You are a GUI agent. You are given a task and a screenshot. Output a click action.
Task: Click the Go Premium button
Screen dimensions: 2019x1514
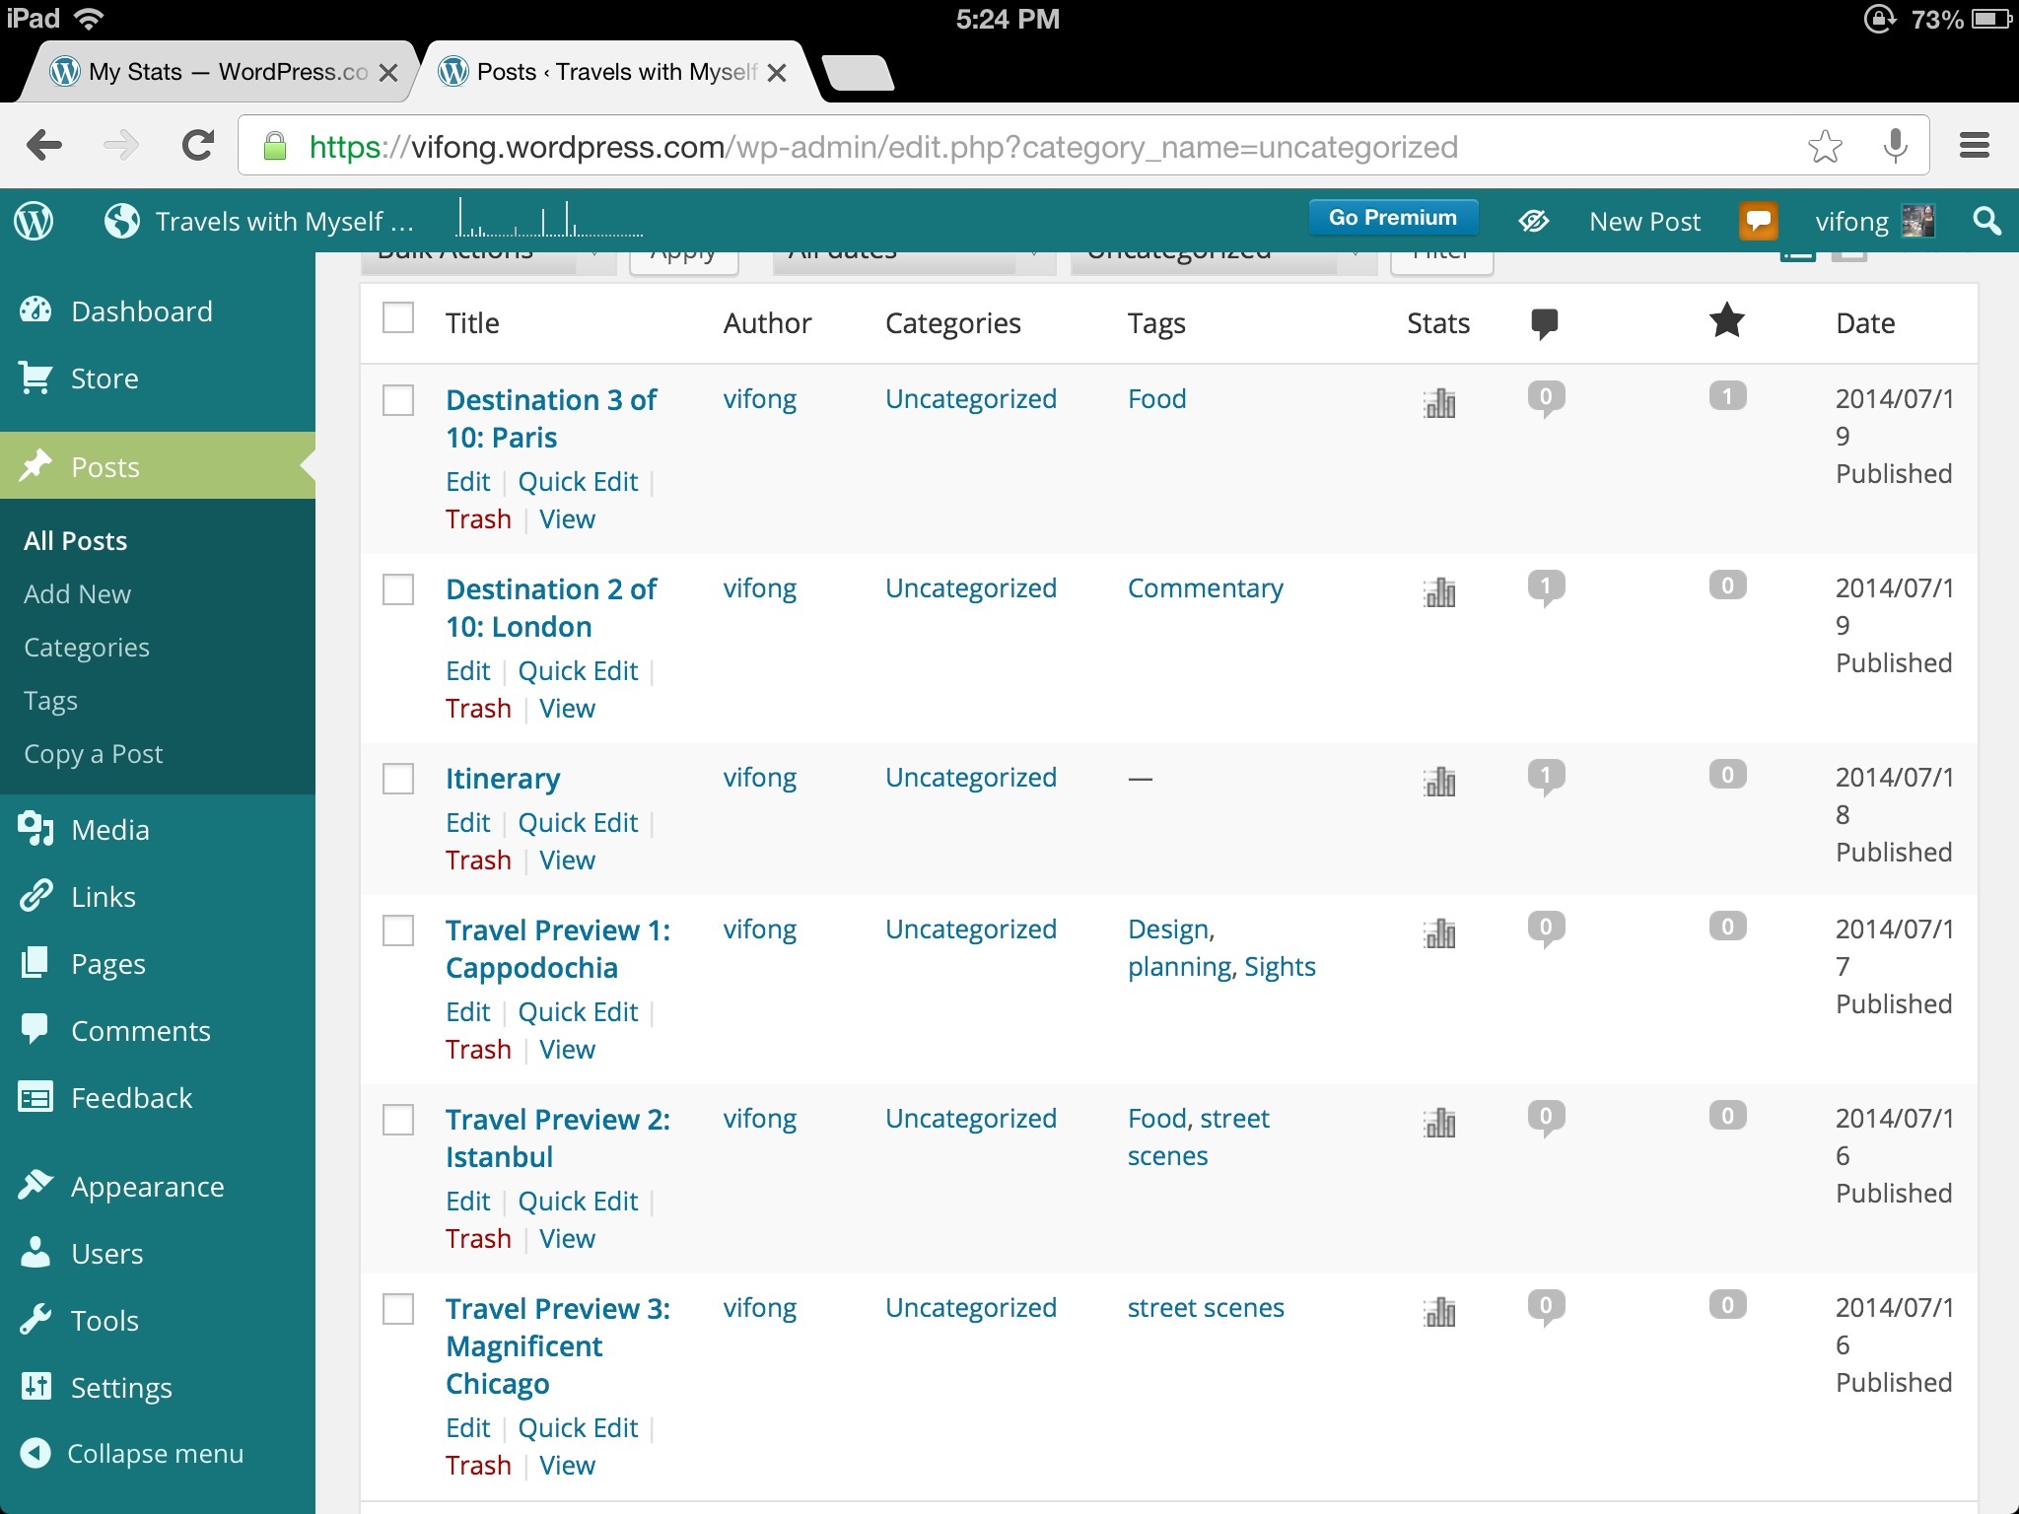[1392, 218]
